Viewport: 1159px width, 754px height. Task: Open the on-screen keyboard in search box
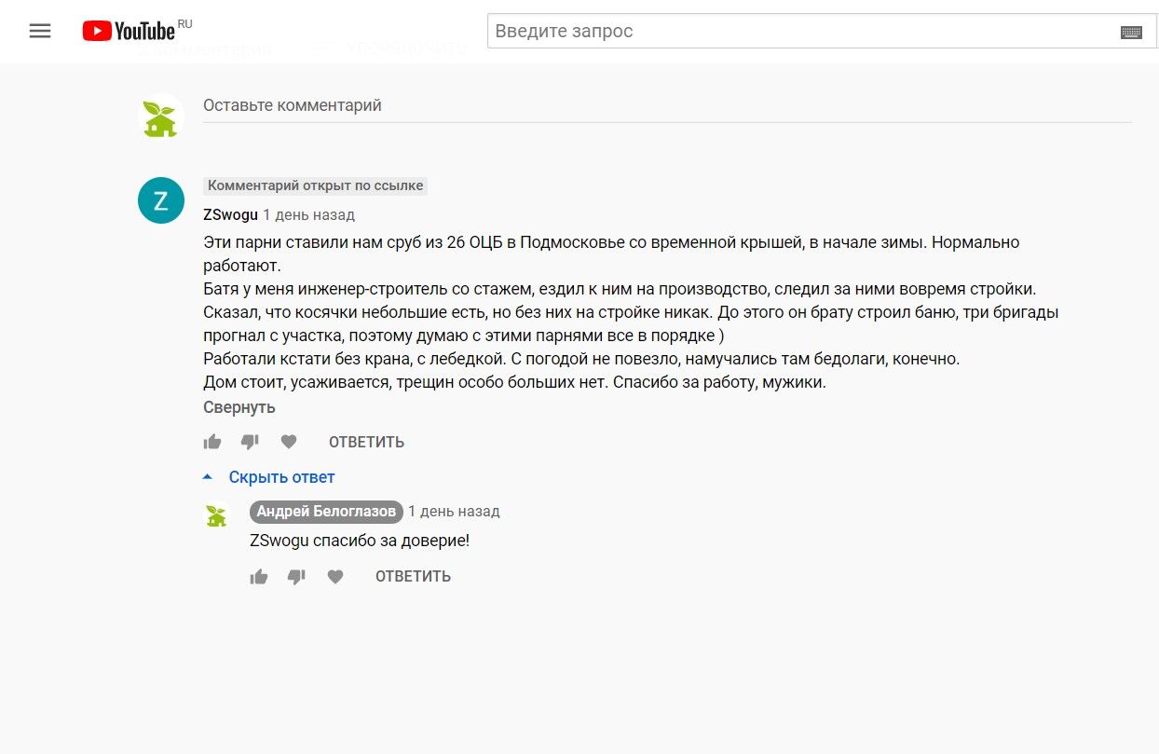1131,32
